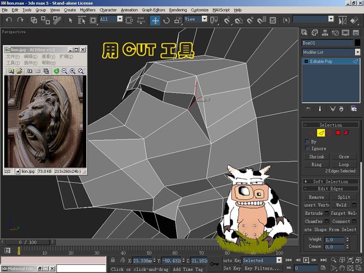Screen dimensions: 364x273
Task: Open the Create command panel tab
Action: (304, 33)
